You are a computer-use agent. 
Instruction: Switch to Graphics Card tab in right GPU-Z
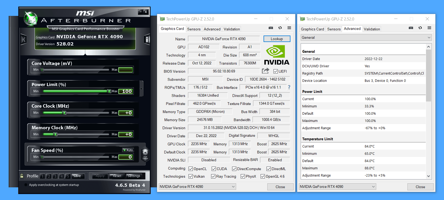point(312,29)
